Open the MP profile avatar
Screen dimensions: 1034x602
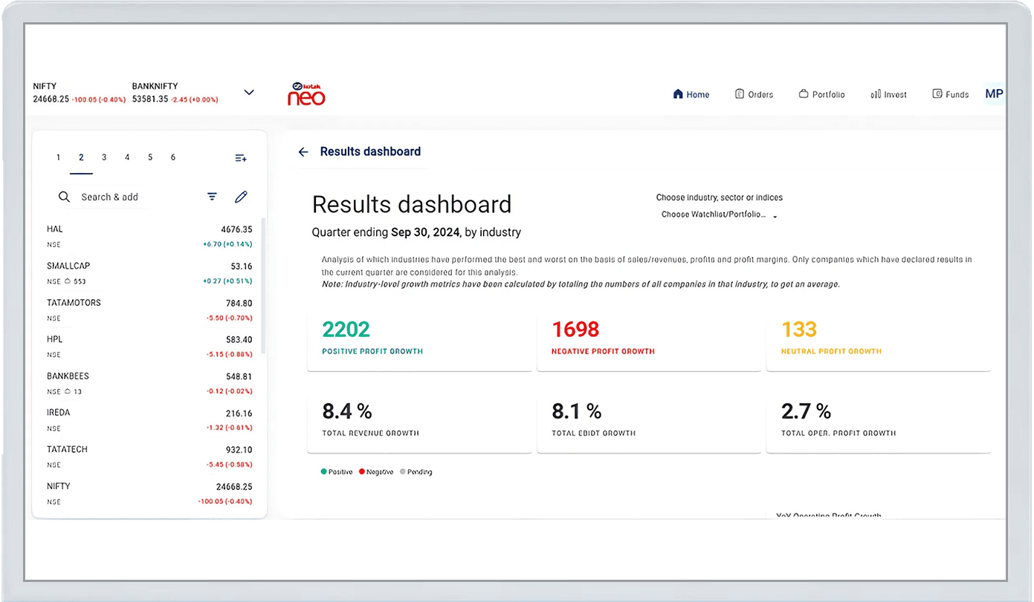click(x=993, y=94)
